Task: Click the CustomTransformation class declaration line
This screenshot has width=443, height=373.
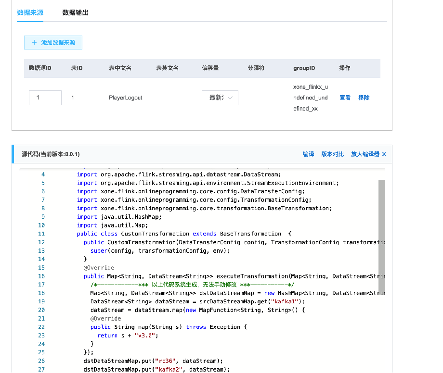Action: 184,234
